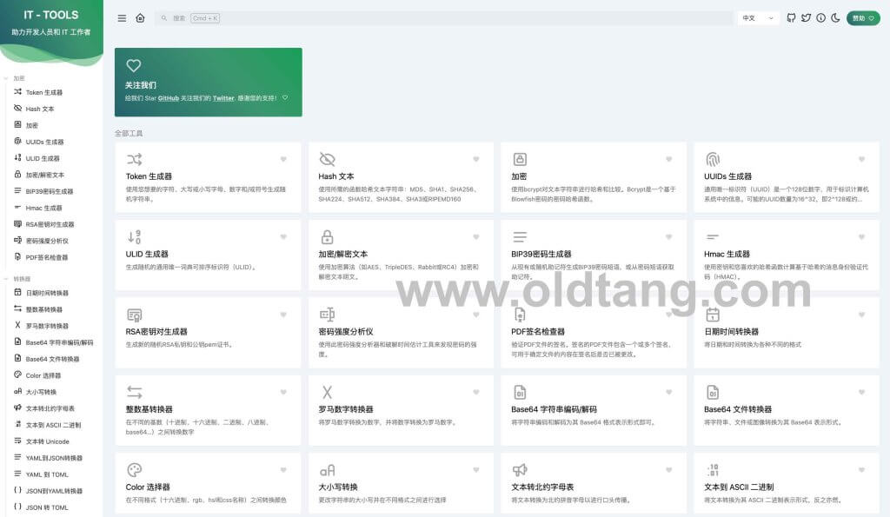Click the green 赞助 button

[x=863, y=18]
